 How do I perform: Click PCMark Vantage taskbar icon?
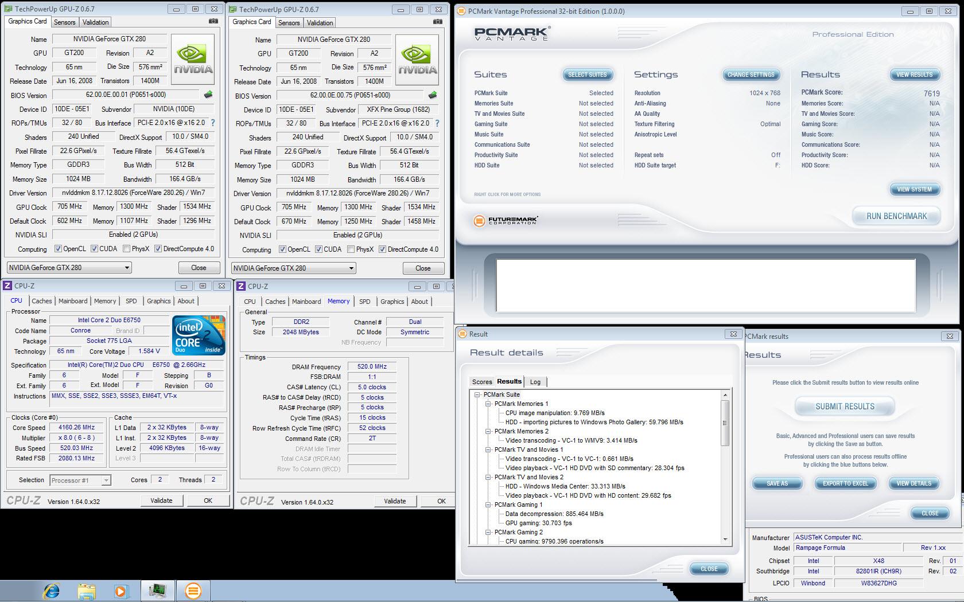pyautogui.click(x=193, y=591)
